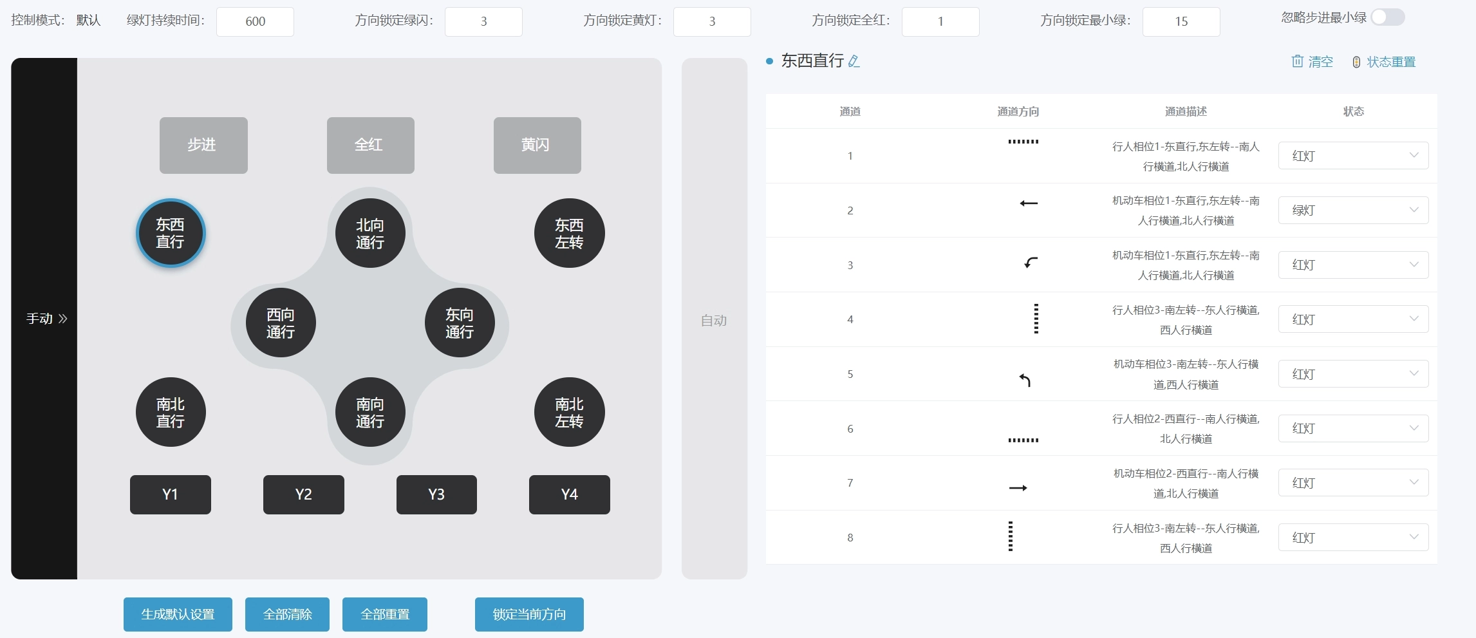Click the 状态重置 reset icon
The height and width of the screenshot is (638, 1476).
(1356, 62)
